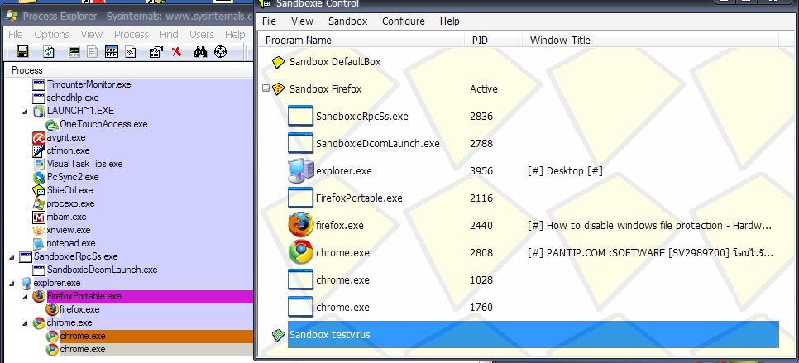The height and width of the screenshot is (363, 799).
Task: Open the Process menu in Process Explorer
Action: tap(131, 35)
